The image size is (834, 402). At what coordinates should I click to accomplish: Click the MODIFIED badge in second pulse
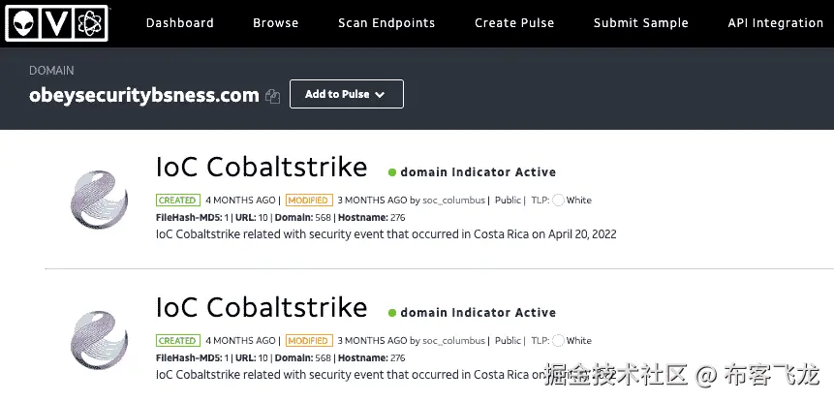point(309,341)
